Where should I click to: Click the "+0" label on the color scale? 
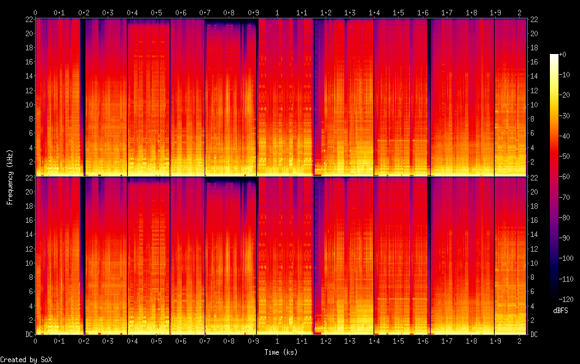pyautogui.click(x=562, y=54)
